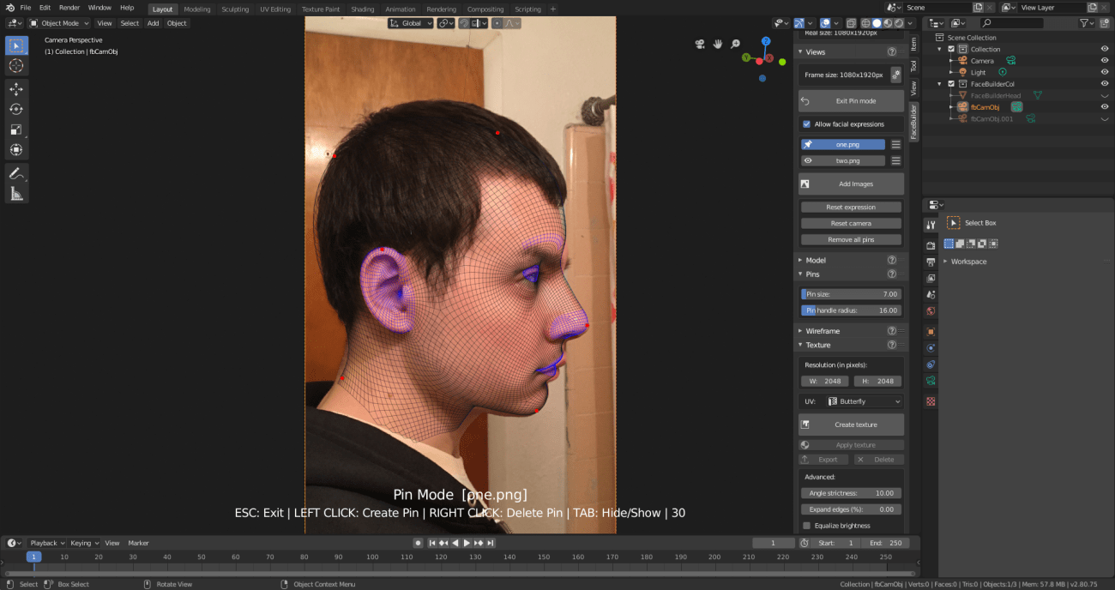The height and width of the screenshot is (590, 1115).
Task: Click the zoom magnifier icon in the viewport
Action: click(733, 43)
